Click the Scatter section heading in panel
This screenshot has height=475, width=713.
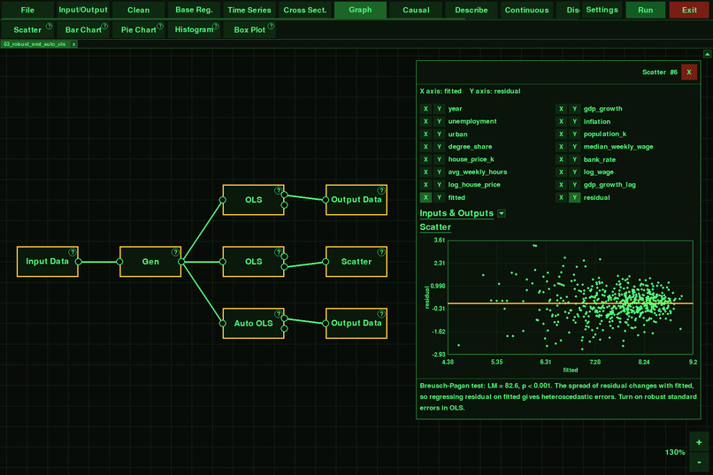pos(435,227)
